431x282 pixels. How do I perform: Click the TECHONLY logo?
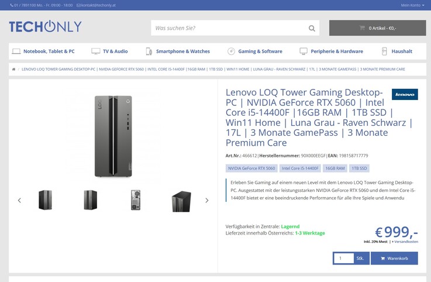click(x=46, y=26)
